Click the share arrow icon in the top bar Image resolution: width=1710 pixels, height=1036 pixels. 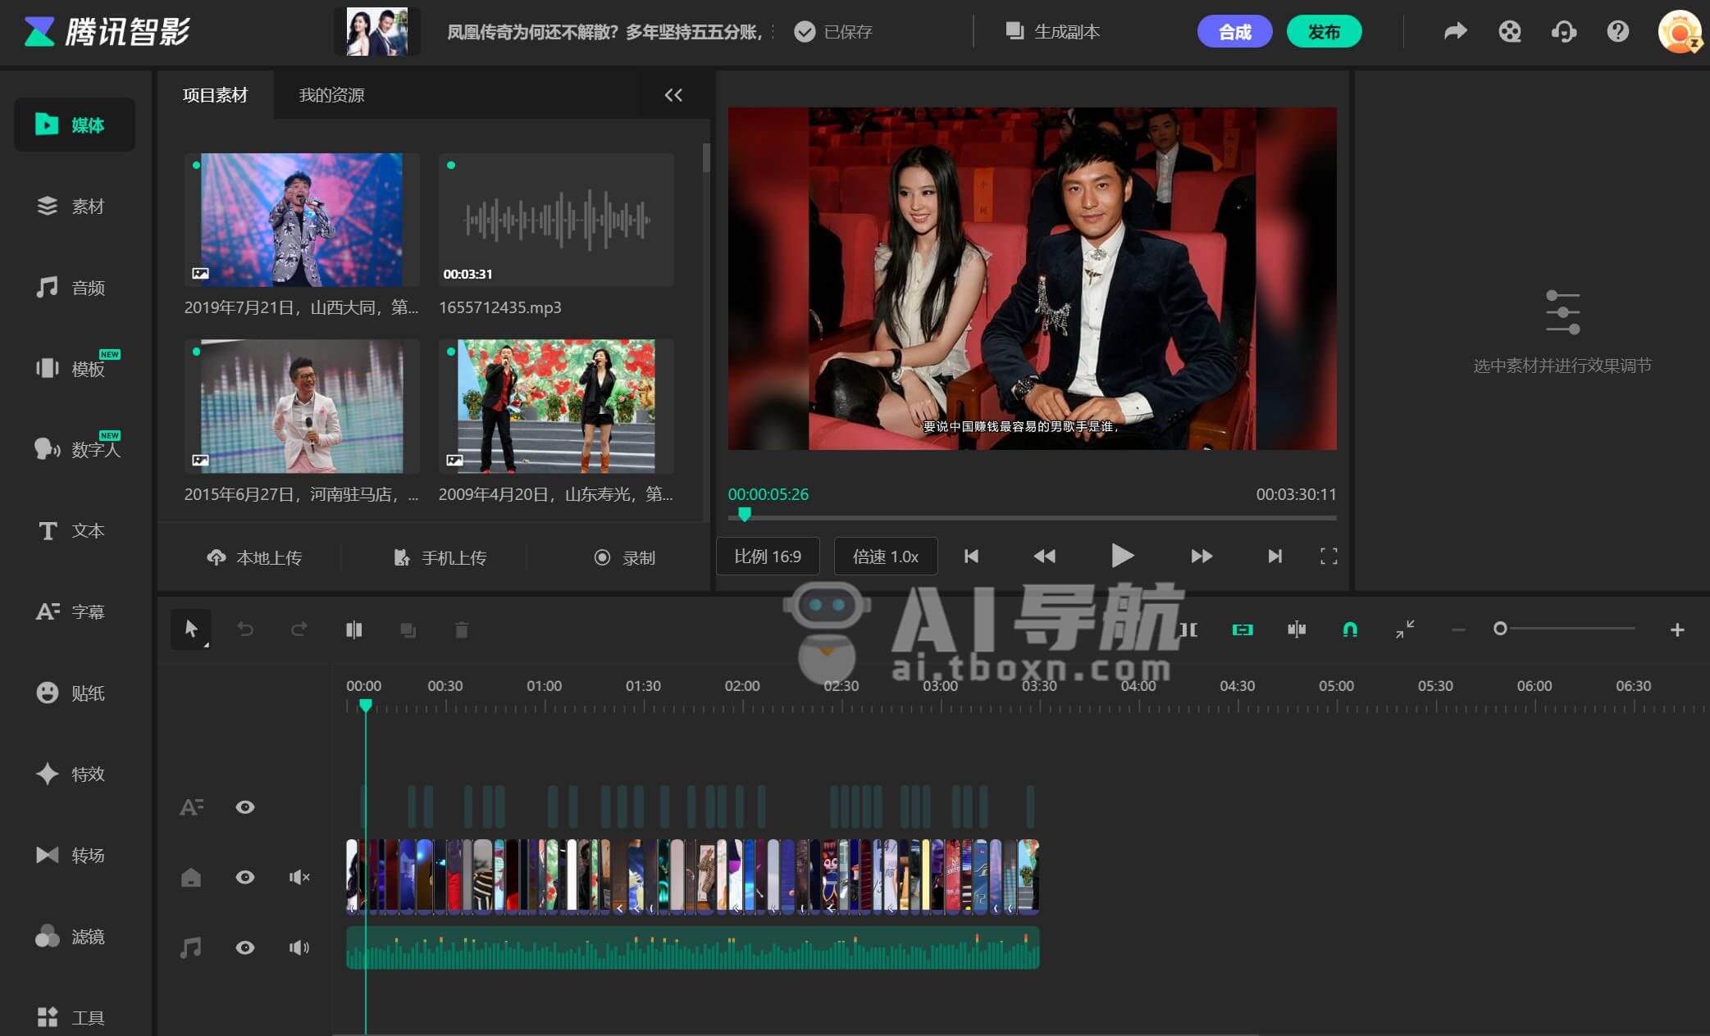(1455, 31)
